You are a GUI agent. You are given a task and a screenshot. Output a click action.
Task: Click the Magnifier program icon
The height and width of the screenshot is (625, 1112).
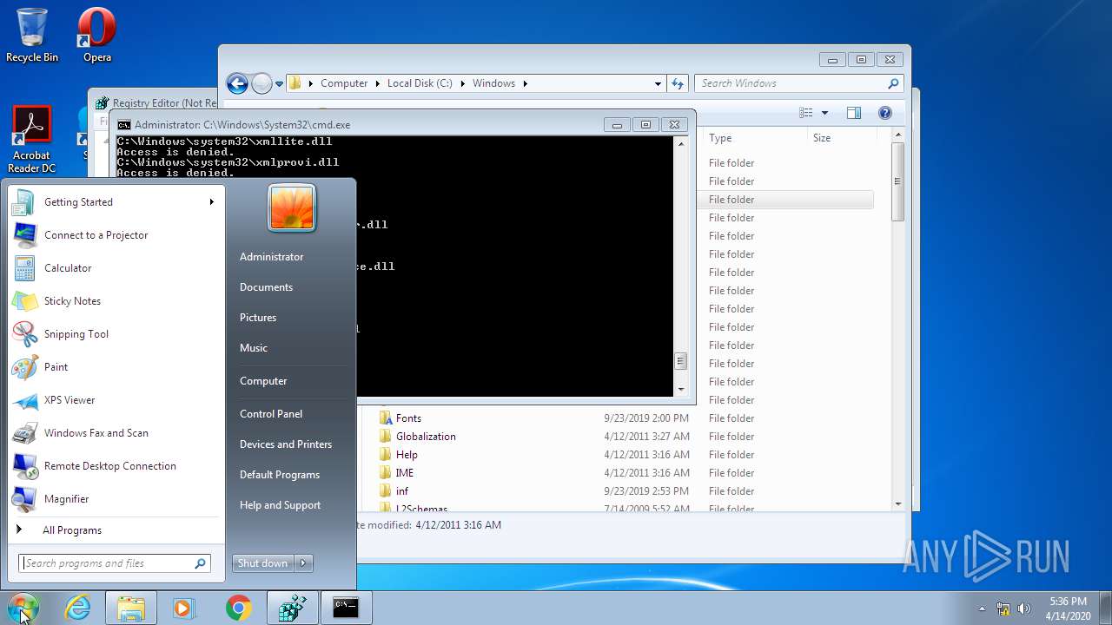[24, 499]
